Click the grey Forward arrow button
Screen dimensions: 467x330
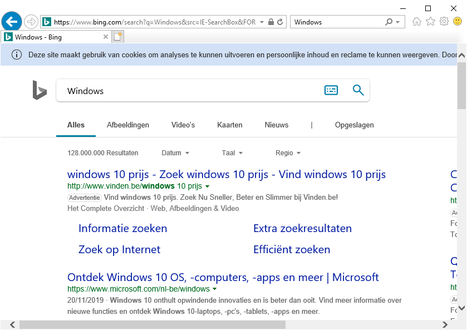tap(31, 22)
